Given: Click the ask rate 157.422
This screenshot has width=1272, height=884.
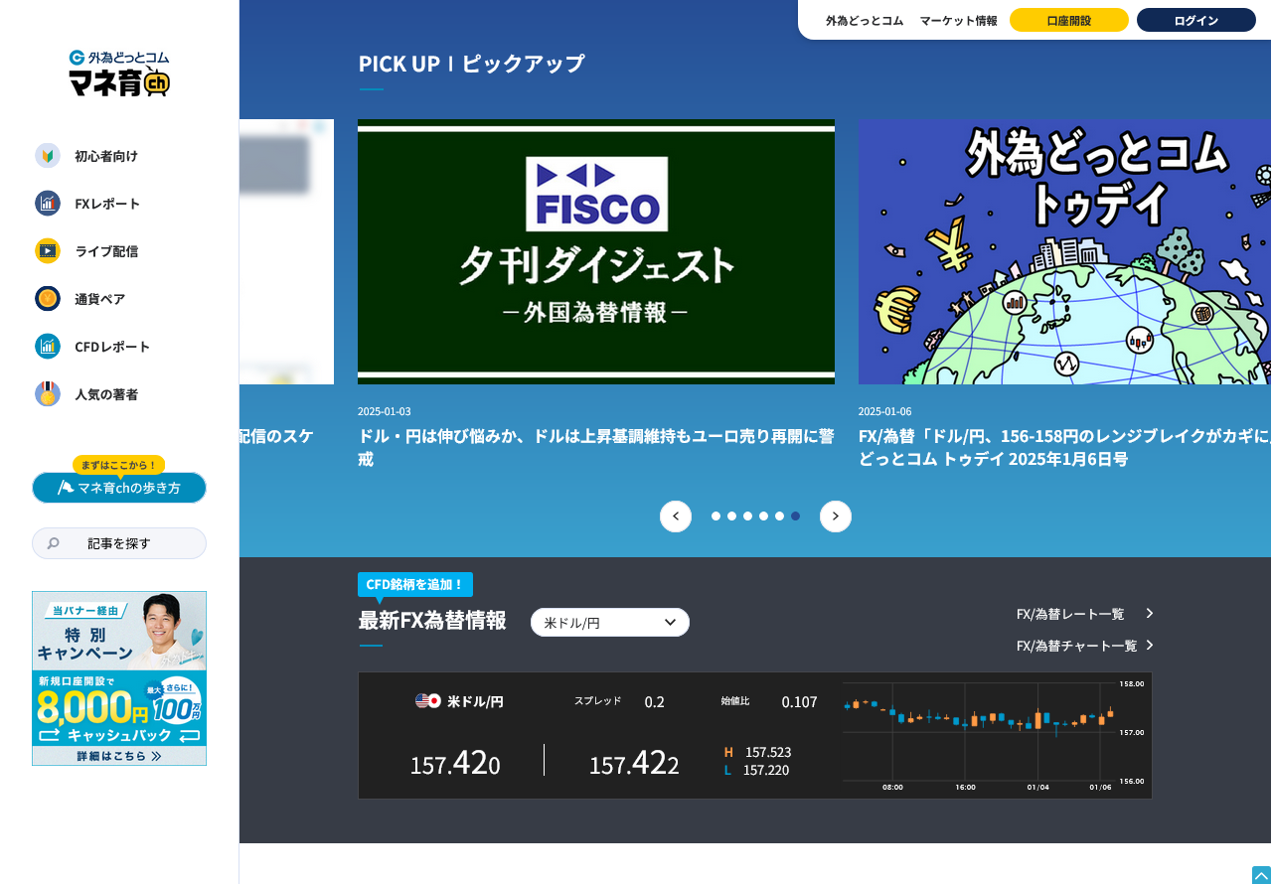Looking at the screenshot, I should (634, 763).
